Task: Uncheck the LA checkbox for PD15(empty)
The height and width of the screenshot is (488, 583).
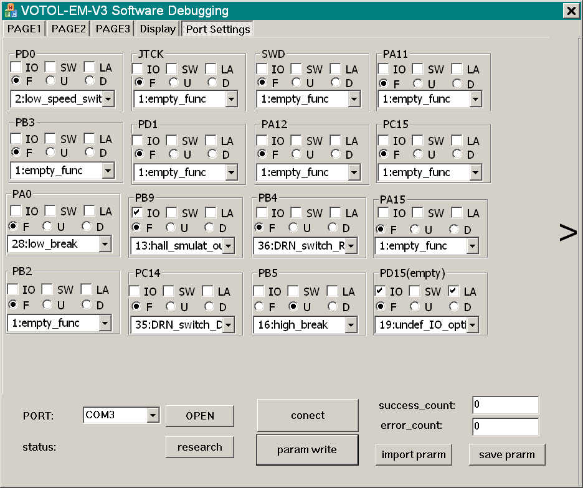Action: 454,291
